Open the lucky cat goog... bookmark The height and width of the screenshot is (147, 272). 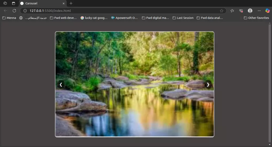tap(94, 18)
